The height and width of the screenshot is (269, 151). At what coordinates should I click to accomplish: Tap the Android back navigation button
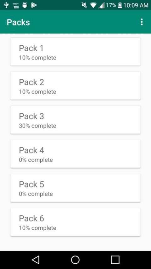coord(36,260)
